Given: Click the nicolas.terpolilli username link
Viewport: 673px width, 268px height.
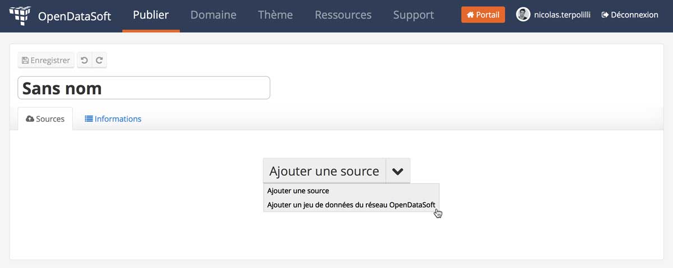Looking at the screenshot, I should click(x=562, y=15).
